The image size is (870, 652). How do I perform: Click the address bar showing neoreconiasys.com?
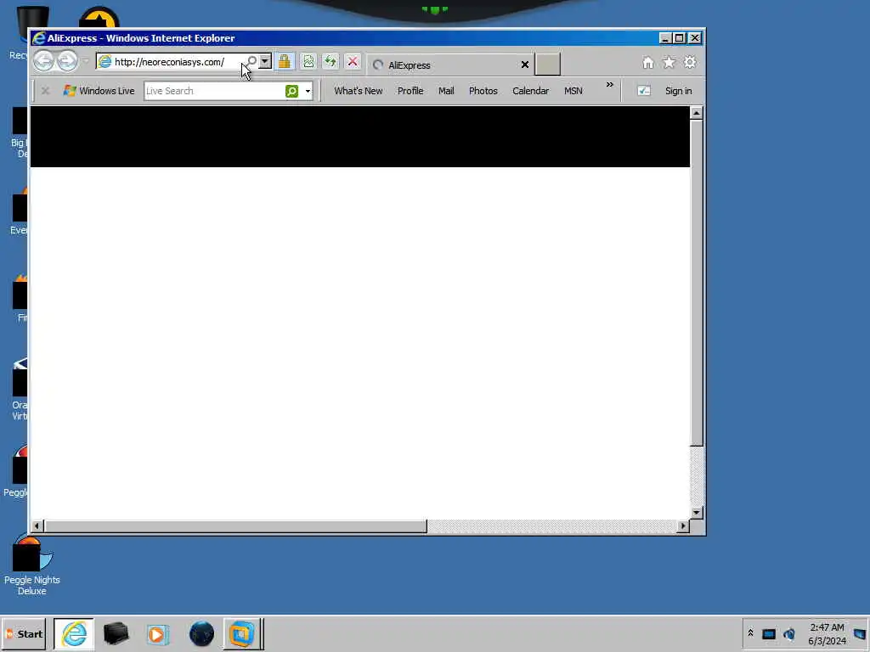coord(172,61)
